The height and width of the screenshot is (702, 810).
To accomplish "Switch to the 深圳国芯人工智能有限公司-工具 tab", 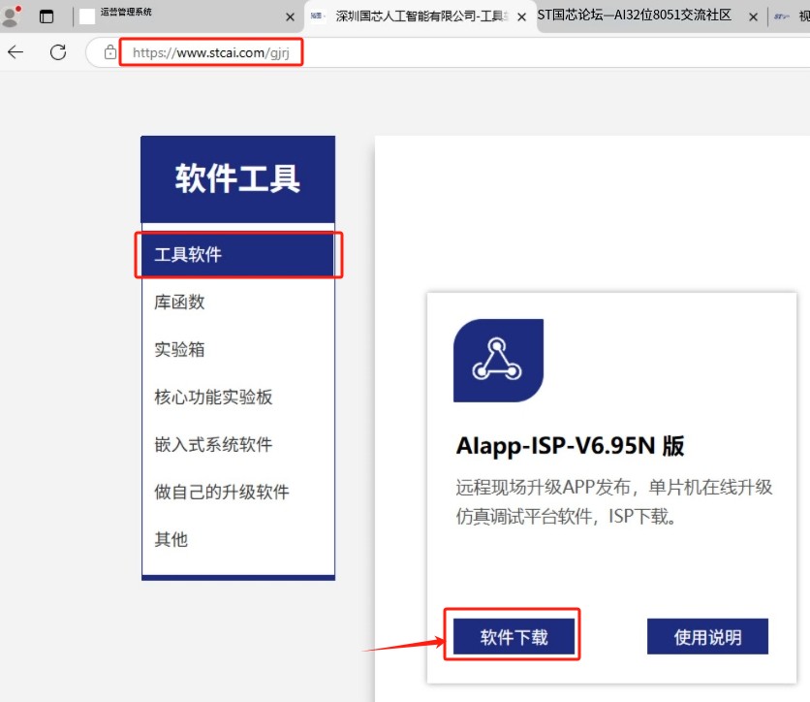I will (419, 16).
